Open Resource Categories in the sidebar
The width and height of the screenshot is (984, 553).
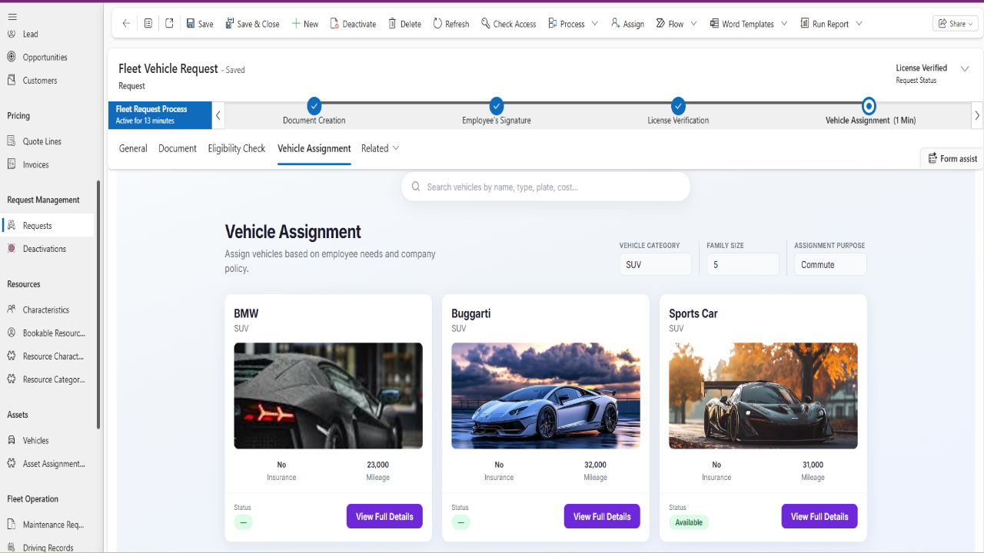click(45, 379)
